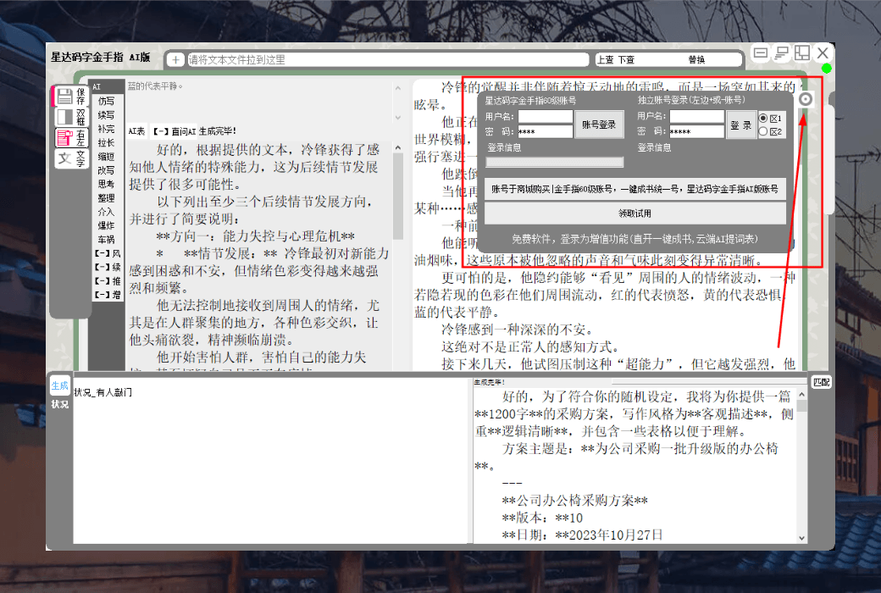Click the right 密码 password field
This screenshot has width=881, height=593.
pos(696,131)
